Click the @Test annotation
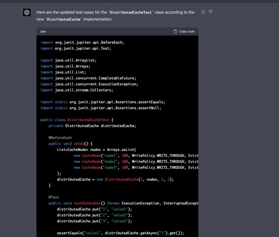 (54, 197)
